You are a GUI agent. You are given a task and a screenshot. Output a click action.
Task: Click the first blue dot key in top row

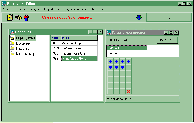110,61
